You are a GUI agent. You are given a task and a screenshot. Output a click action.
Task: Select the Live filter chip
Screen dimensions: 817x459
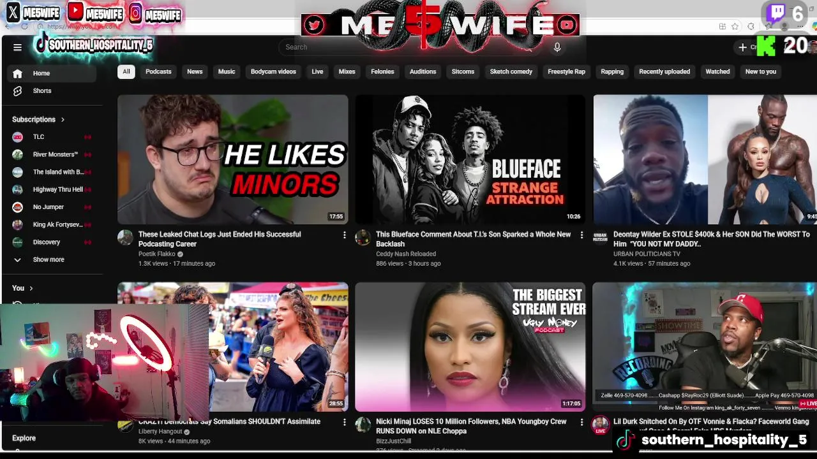[317, 72]
